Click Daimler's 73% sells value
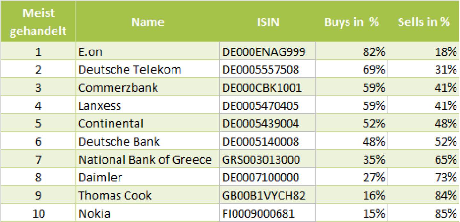This screenshot has height=222, width=460. pos(424,177)
